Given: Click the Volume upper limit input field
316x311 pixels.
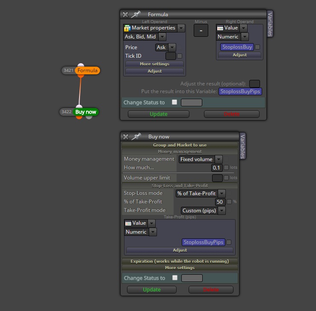Looking at the screenshot, I should point(217,178).
